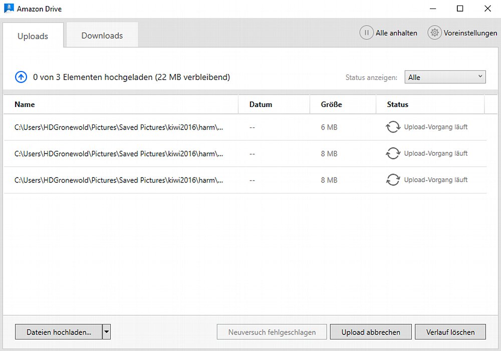Click the Alle anhalten label
This screenshot has height=351, width=501.
[396, 33]
